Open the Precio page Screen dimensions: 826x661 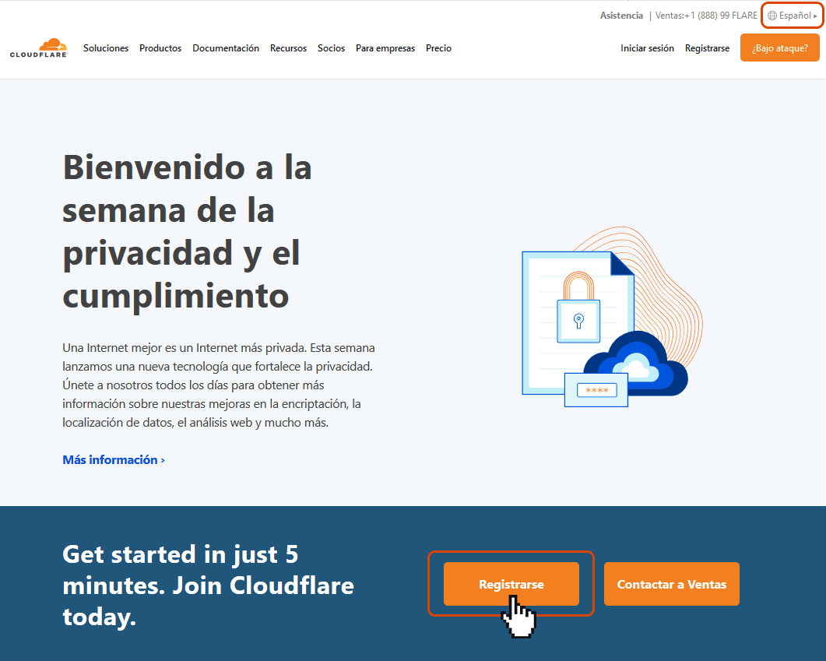(x=438, y=48)
